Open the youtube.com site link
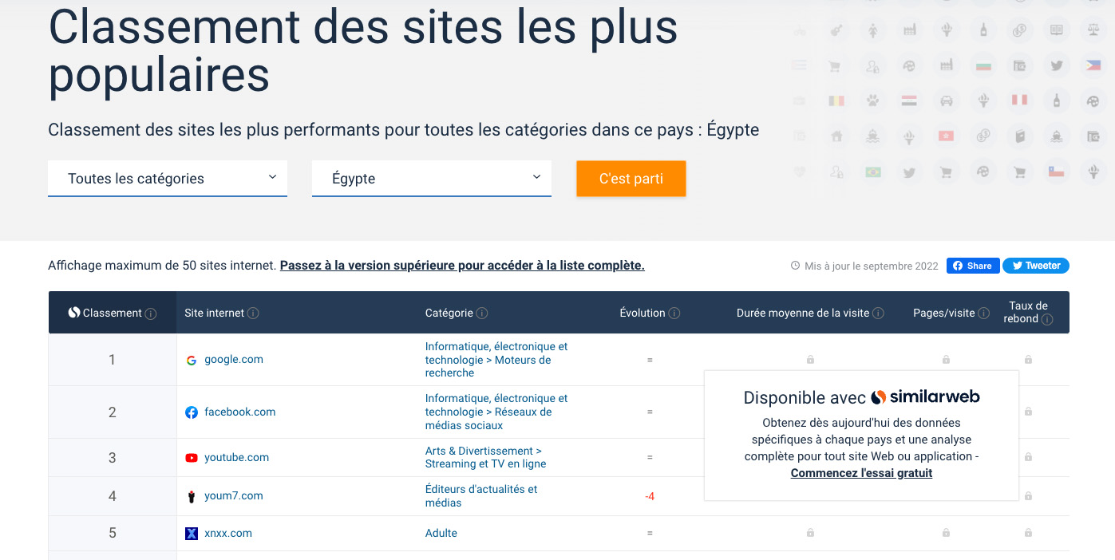Image resolution: width=1115 pixels, height=560 pixels. pos(237,458)
